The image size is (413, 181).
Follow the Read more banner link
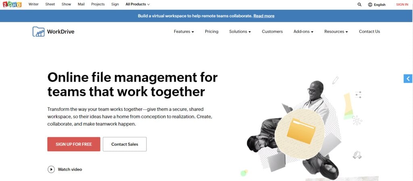tap(264, 16)
